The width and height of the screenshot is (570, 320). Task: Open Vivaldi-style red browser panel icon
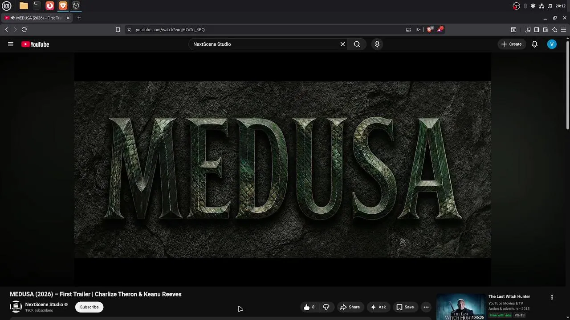50,6
